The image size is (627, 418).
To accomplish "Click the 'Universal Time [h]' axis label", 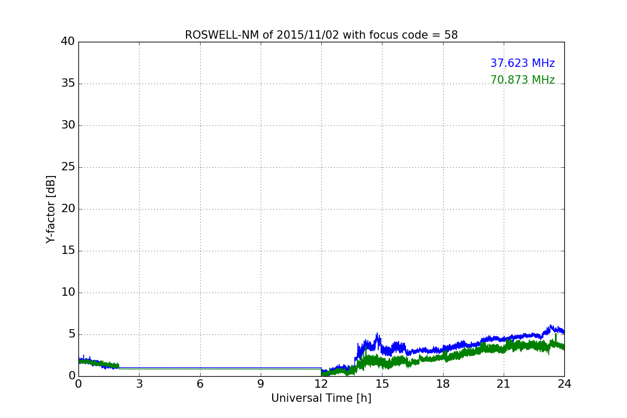I will 321,398.
